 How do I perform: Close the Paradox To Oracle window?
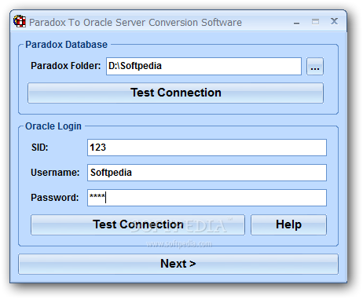[334, 21]
